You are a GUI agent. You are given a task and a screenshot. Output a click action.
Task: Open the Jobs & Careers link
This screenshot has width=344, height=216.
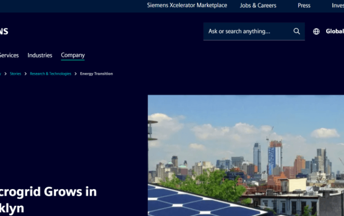(258, 5)
